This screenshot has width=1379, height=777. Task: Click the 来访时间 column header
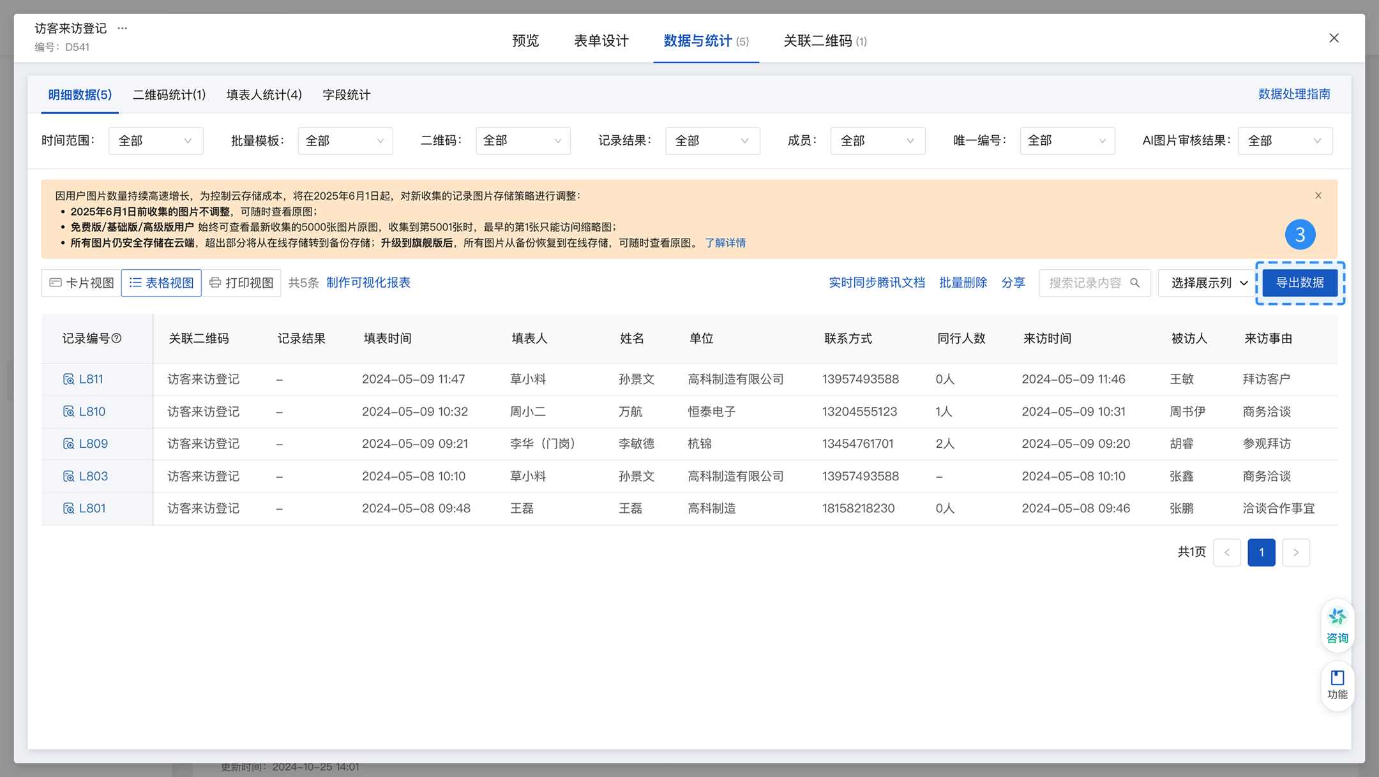pos(1047,339)
